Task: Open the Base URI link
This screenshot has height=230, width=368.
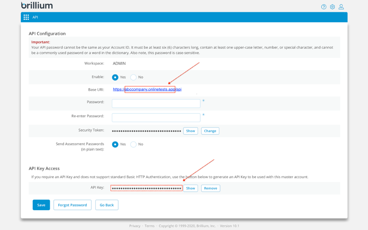Action: point(147,89)
